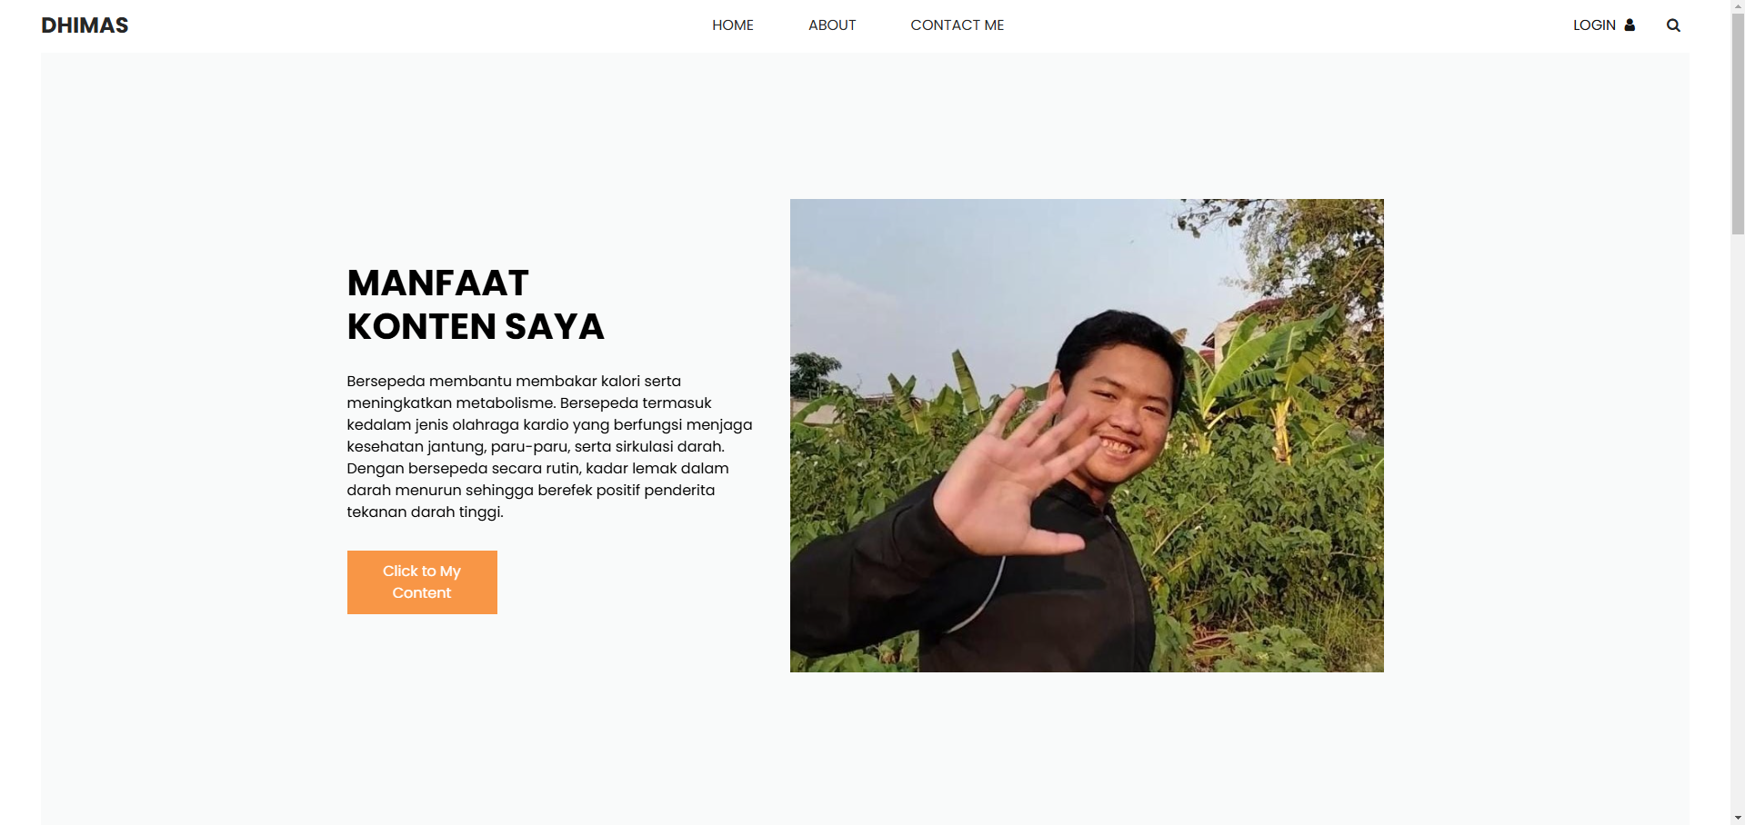
Task: Click the scrollbar track below the thumb
Action: (x=1738, y=522)
